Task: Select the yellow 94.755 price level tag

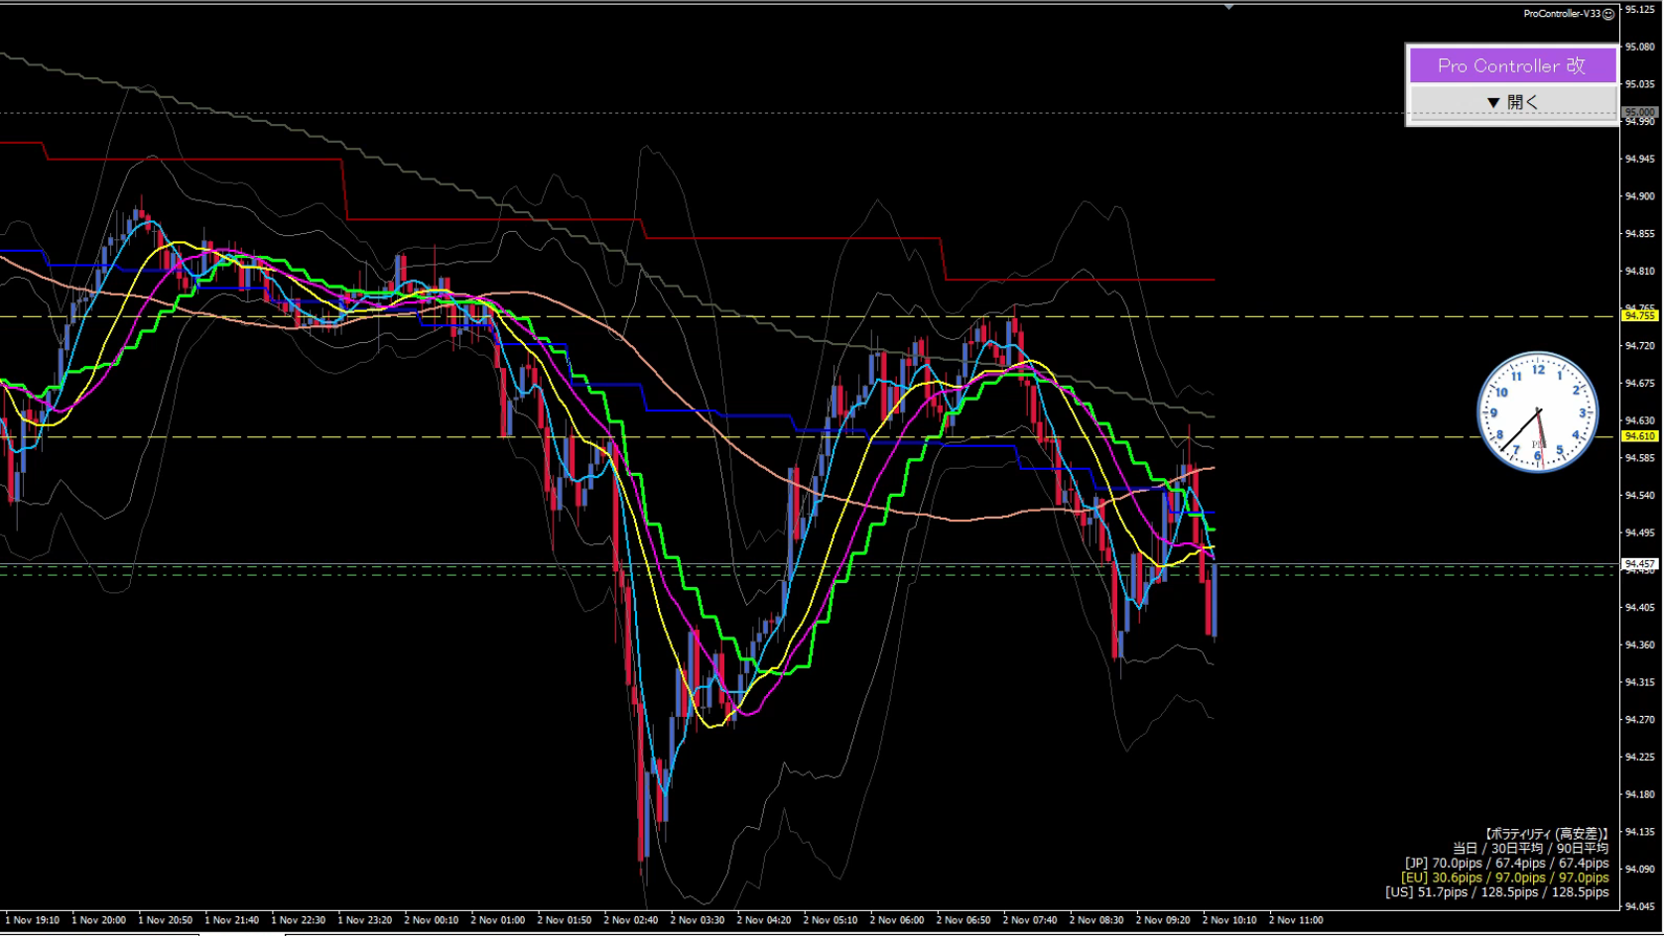Action: (1639, 315)
